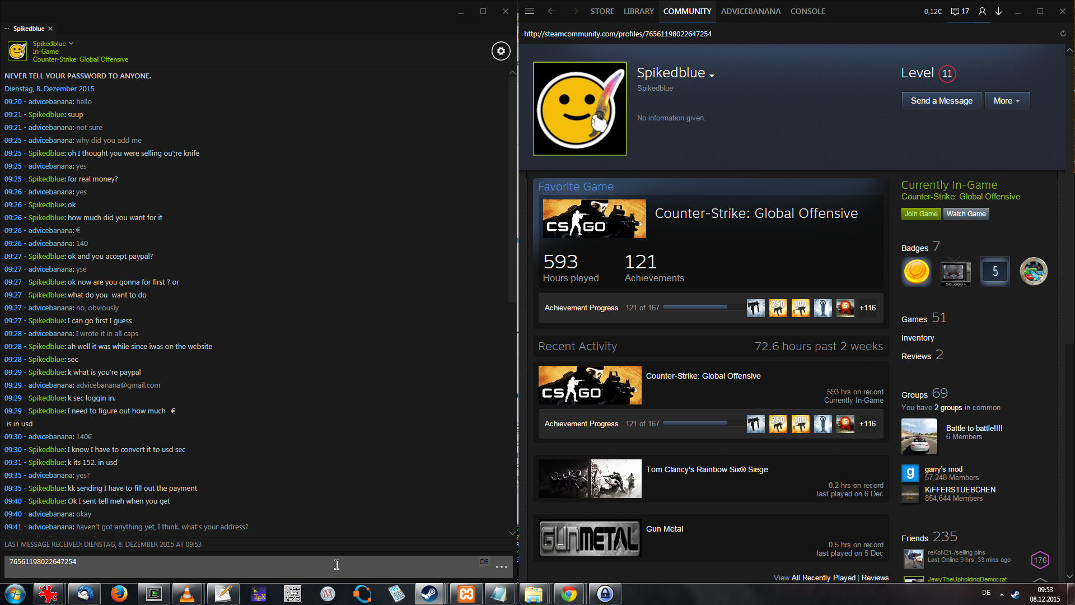Click the notifications icon showing 17
1075x605 pixels.
960,11
